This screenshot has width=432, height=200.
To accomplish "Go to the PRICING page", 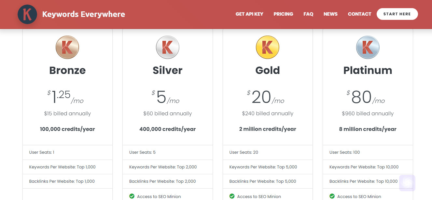I will click(x=283, y=14).
